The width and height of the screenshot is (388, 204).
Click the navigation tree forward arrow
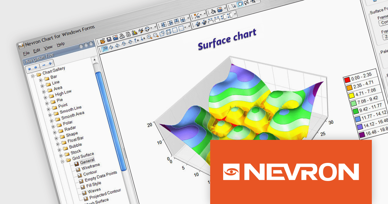click(36, 67)
